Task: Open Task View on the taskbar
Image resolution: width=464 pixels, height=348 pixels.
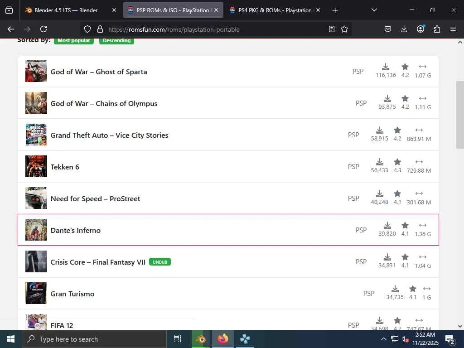Action: click(178, 339)
